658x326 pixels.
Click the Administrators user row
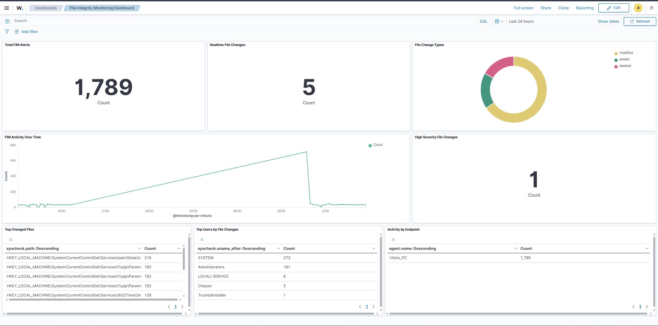[x=286, y=267]
